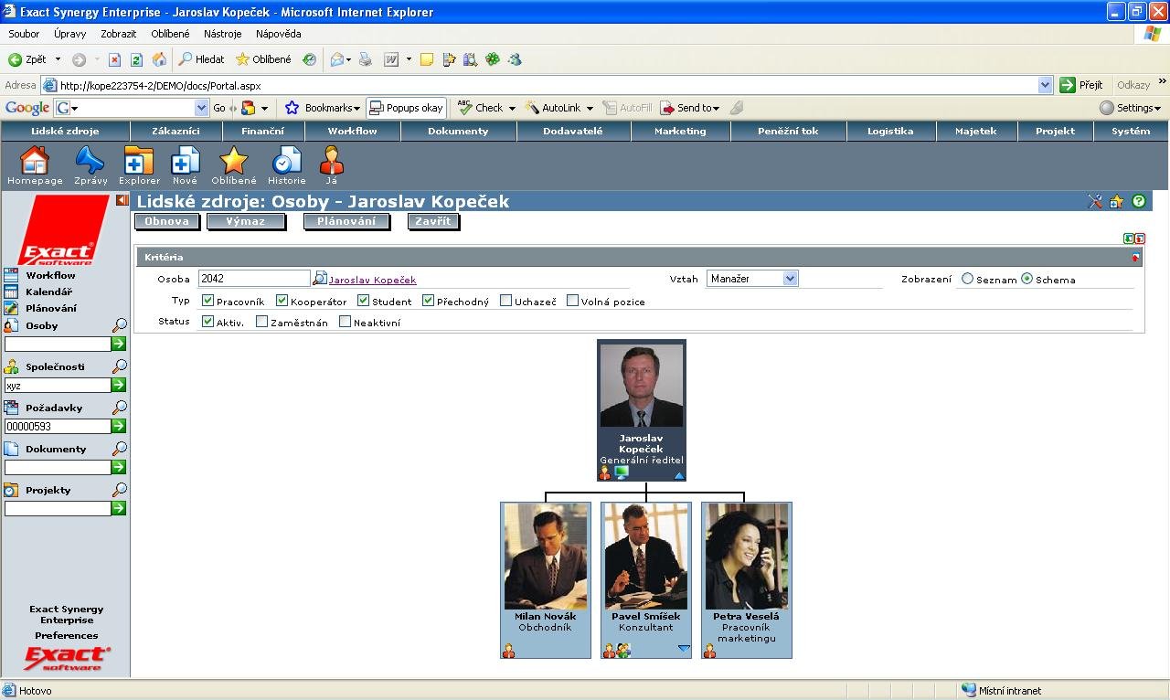The height and width of the screenshot is (700, 1170).
Task: Toggle the Kooperátor checkbox
Action: tap(282, 301)
